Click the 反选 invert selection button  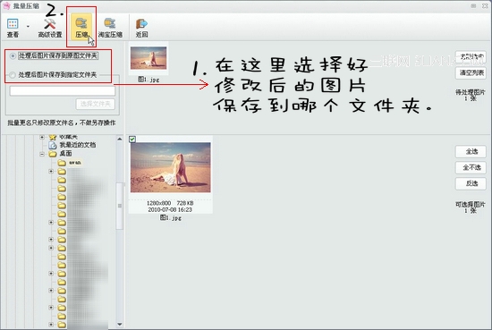click(471, 184)
